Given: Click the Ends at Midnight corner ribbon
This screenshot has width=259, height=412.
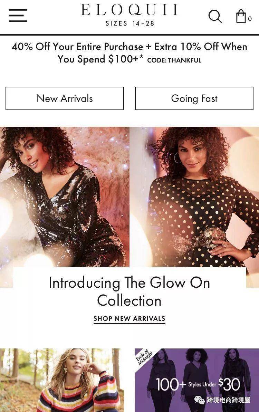Looking at the screenshot, I should [x=144, y=357].
